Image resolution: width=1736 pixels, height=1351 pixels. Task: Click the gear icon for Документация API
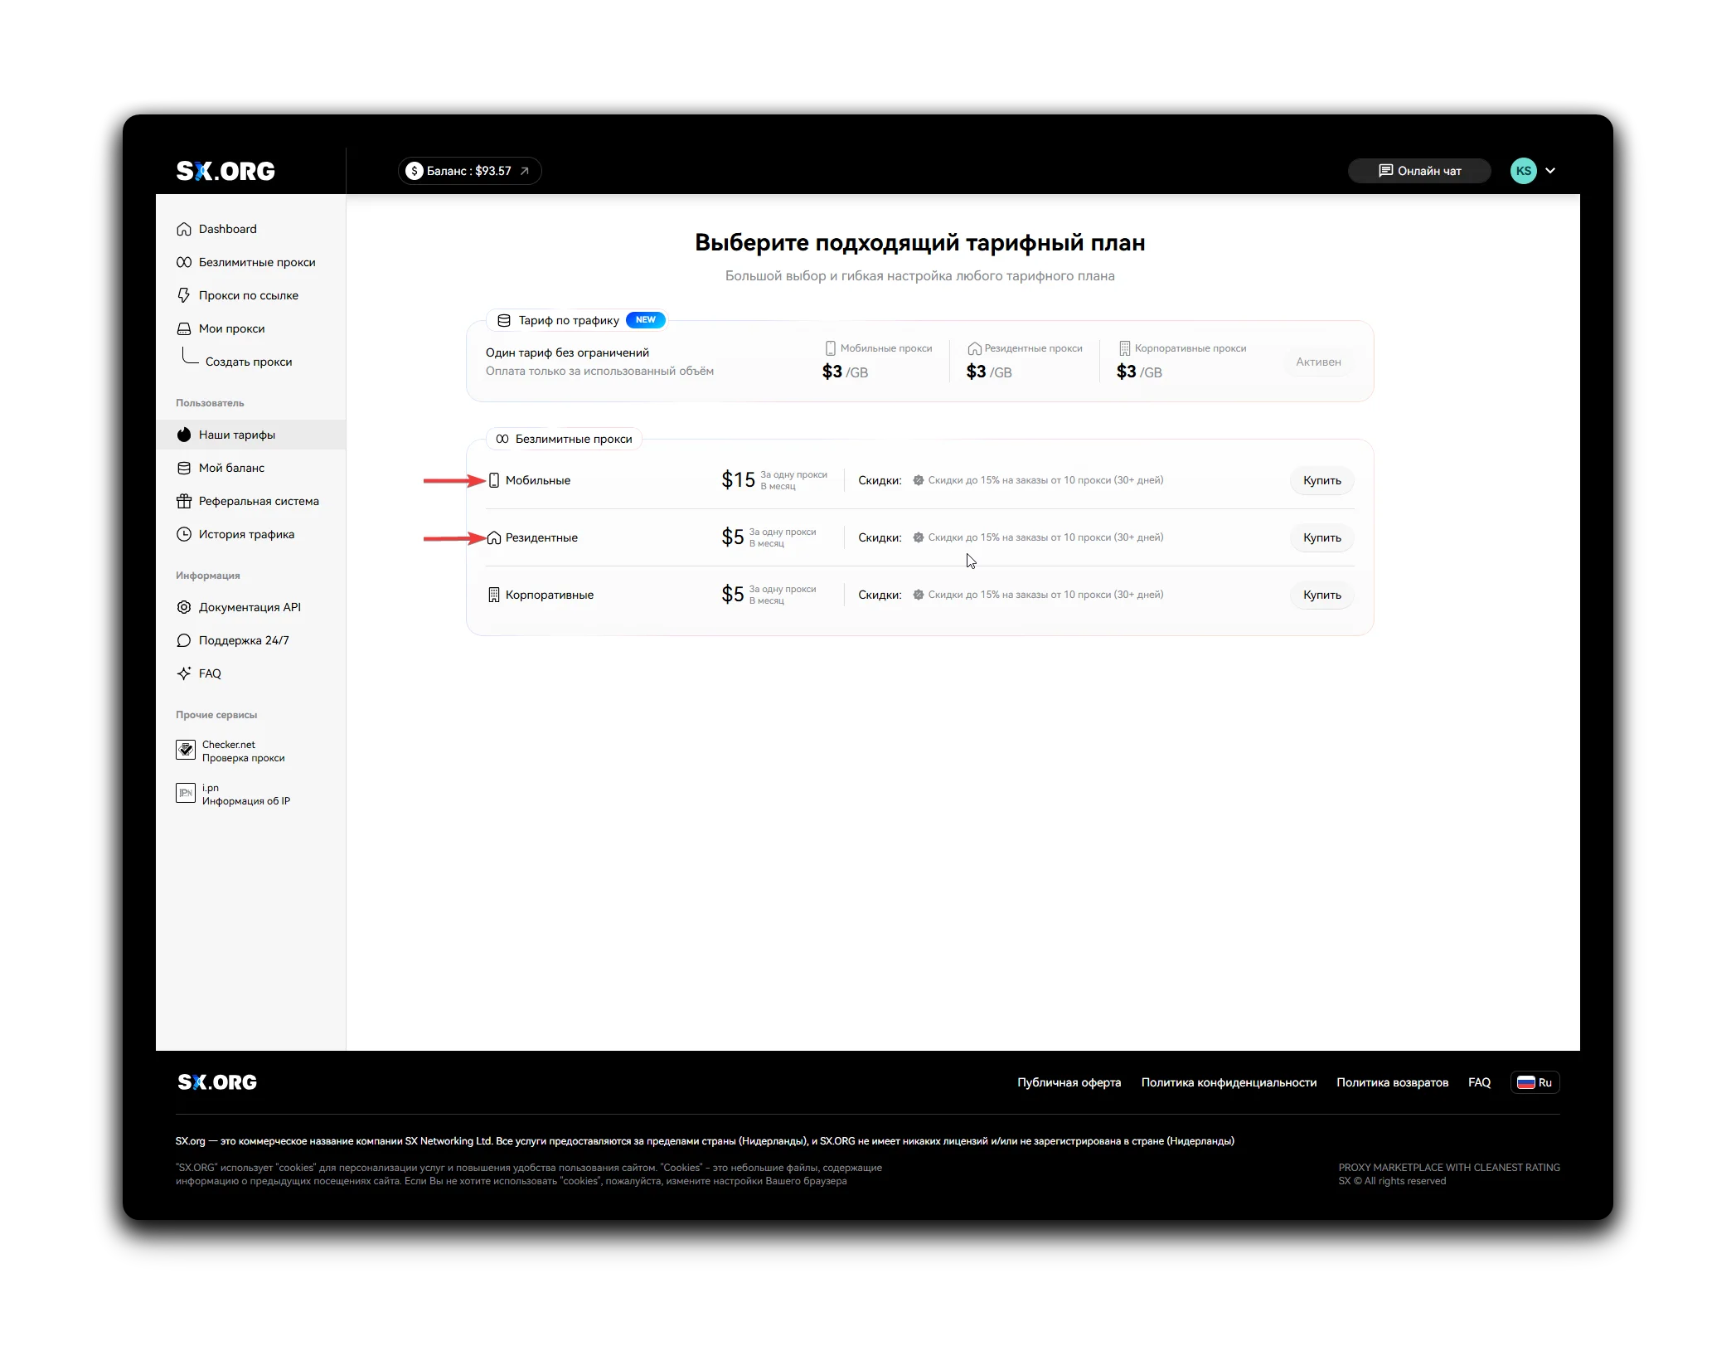(x=184, y=607)
